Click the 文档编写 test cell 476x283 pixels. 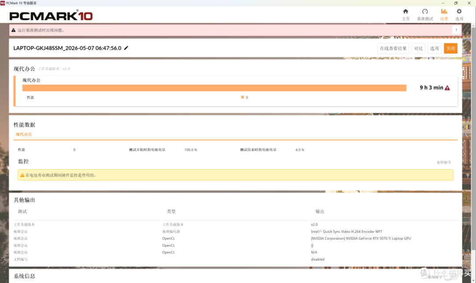point(20,259)
